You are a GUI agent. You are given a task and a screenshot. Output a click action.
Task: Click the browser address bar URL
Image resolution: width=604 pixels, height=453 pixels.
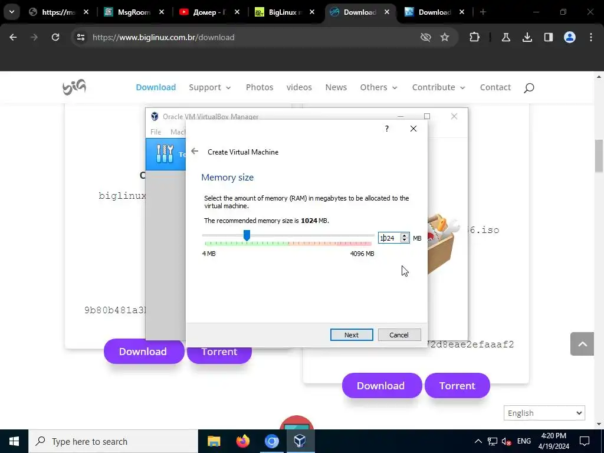(163, 37)
